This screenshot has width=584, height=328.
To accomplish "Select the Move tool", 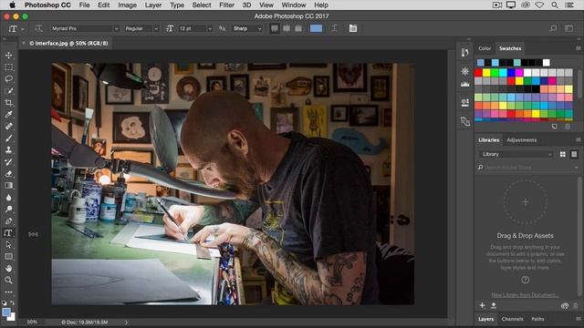I will tap(8, 56).
